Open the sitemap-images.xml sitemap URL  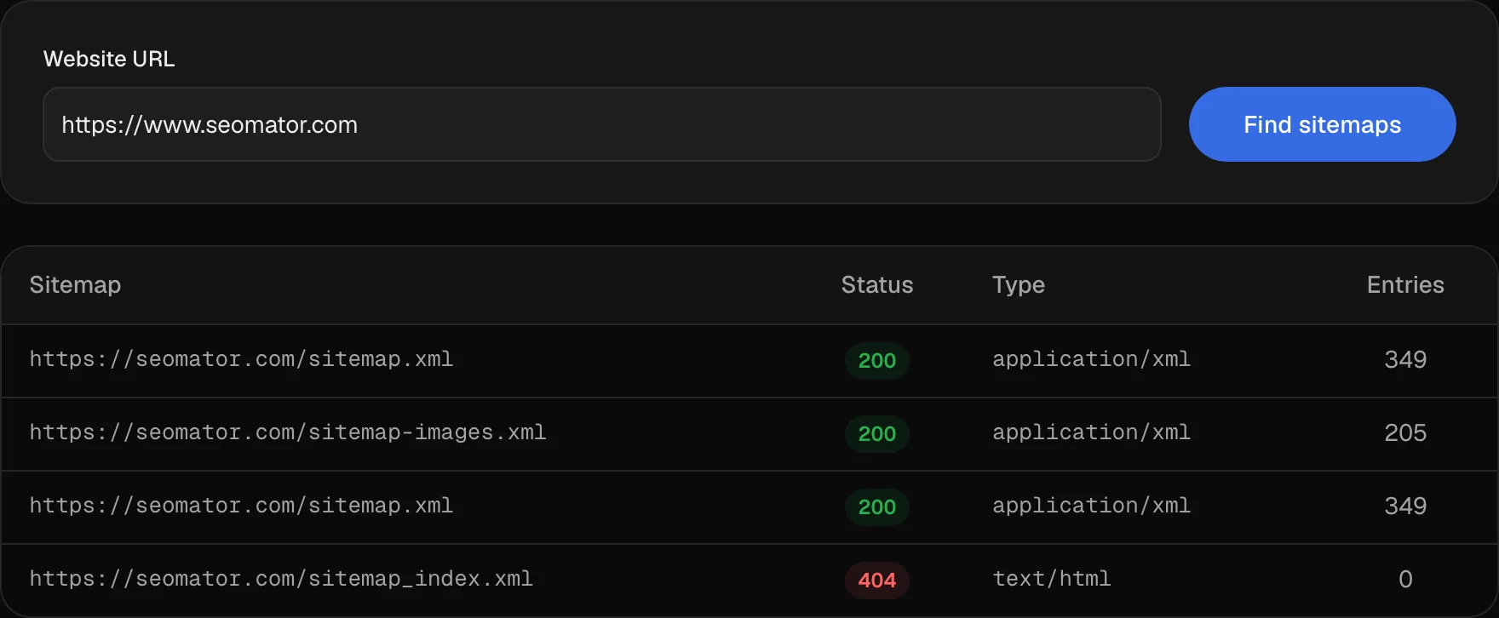(288, 432)
